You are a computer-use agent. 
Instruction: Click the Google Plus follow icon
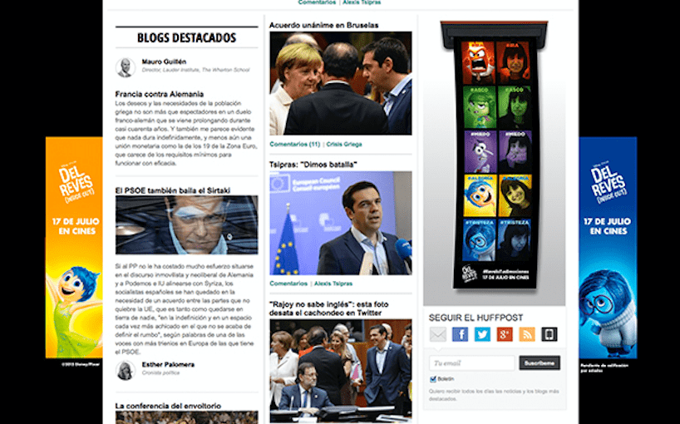coord(505,334)
